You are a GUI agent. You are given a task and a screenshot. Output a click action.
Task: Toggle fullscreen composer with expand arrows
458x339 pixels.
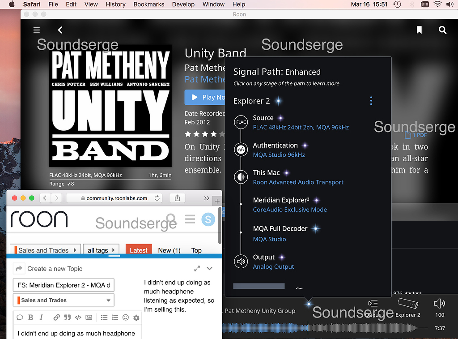[197, 269]
